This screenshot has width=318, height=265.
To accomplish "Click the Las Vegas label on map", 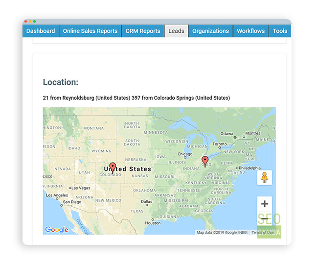I will point(81,188).
